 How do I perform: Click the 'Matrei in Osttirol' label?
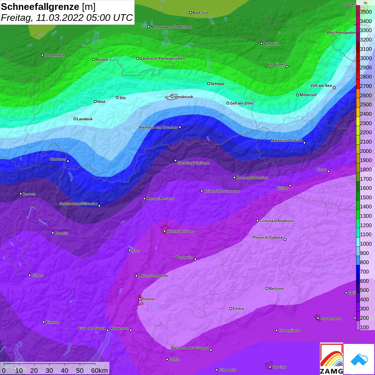tap(287, 140)
